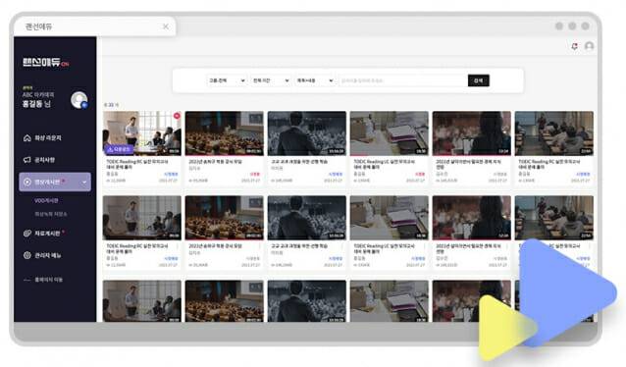Focus the search keyword input field
The image size is (626, 367).
pyautogui.click(x=402, y=80)
